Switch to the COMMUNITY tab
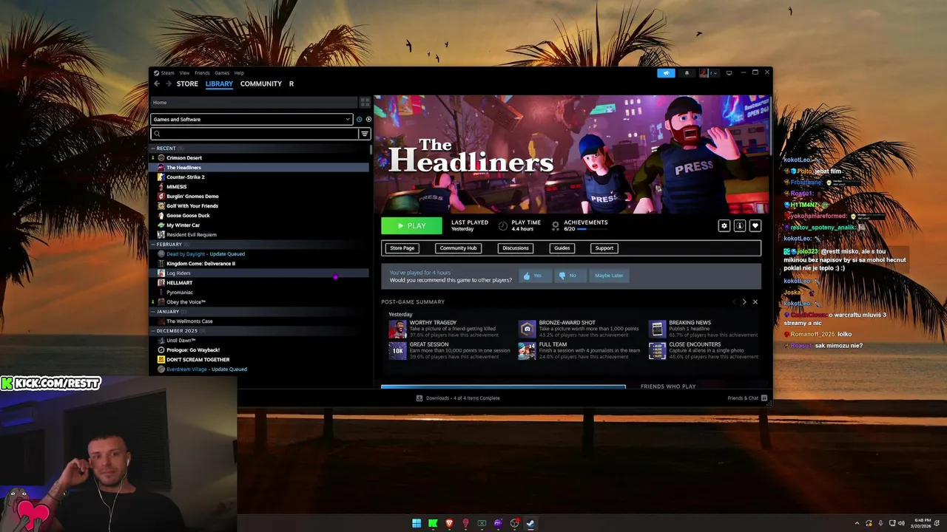This screenshot has width=947, height=532. point(261,83)
